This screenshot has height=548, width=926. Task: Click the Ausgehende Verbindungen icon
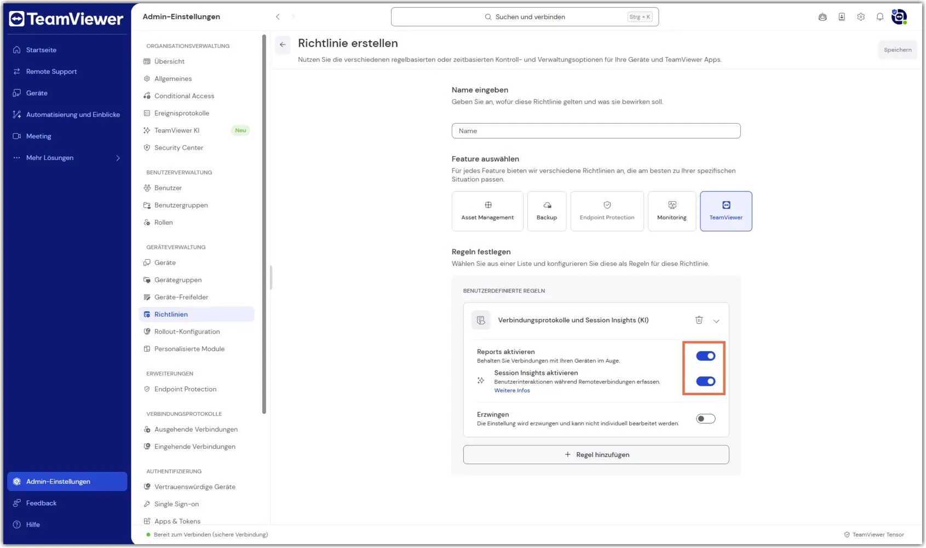[147, 429]
